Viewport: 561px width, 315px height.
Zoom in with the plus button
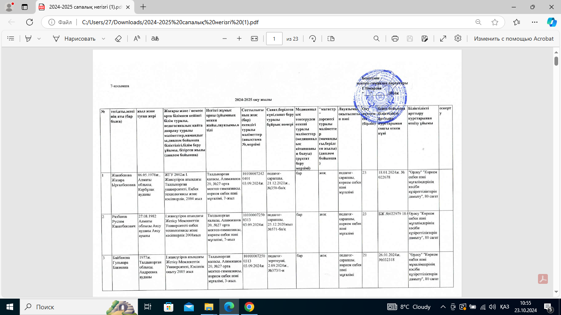click(239, 39)
